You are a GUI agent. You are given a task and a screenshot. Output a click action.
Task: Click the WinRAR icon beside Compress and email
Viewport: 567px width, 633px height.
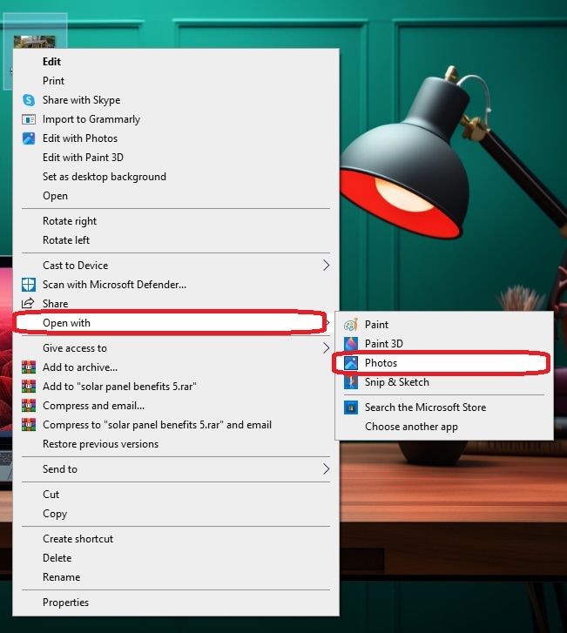(x=29, y=406)
